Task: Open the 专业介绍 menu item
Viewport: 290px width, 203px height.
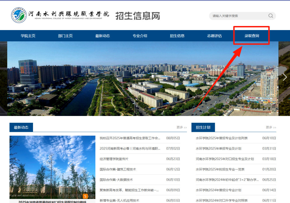Action: click(x=140, y=36)
